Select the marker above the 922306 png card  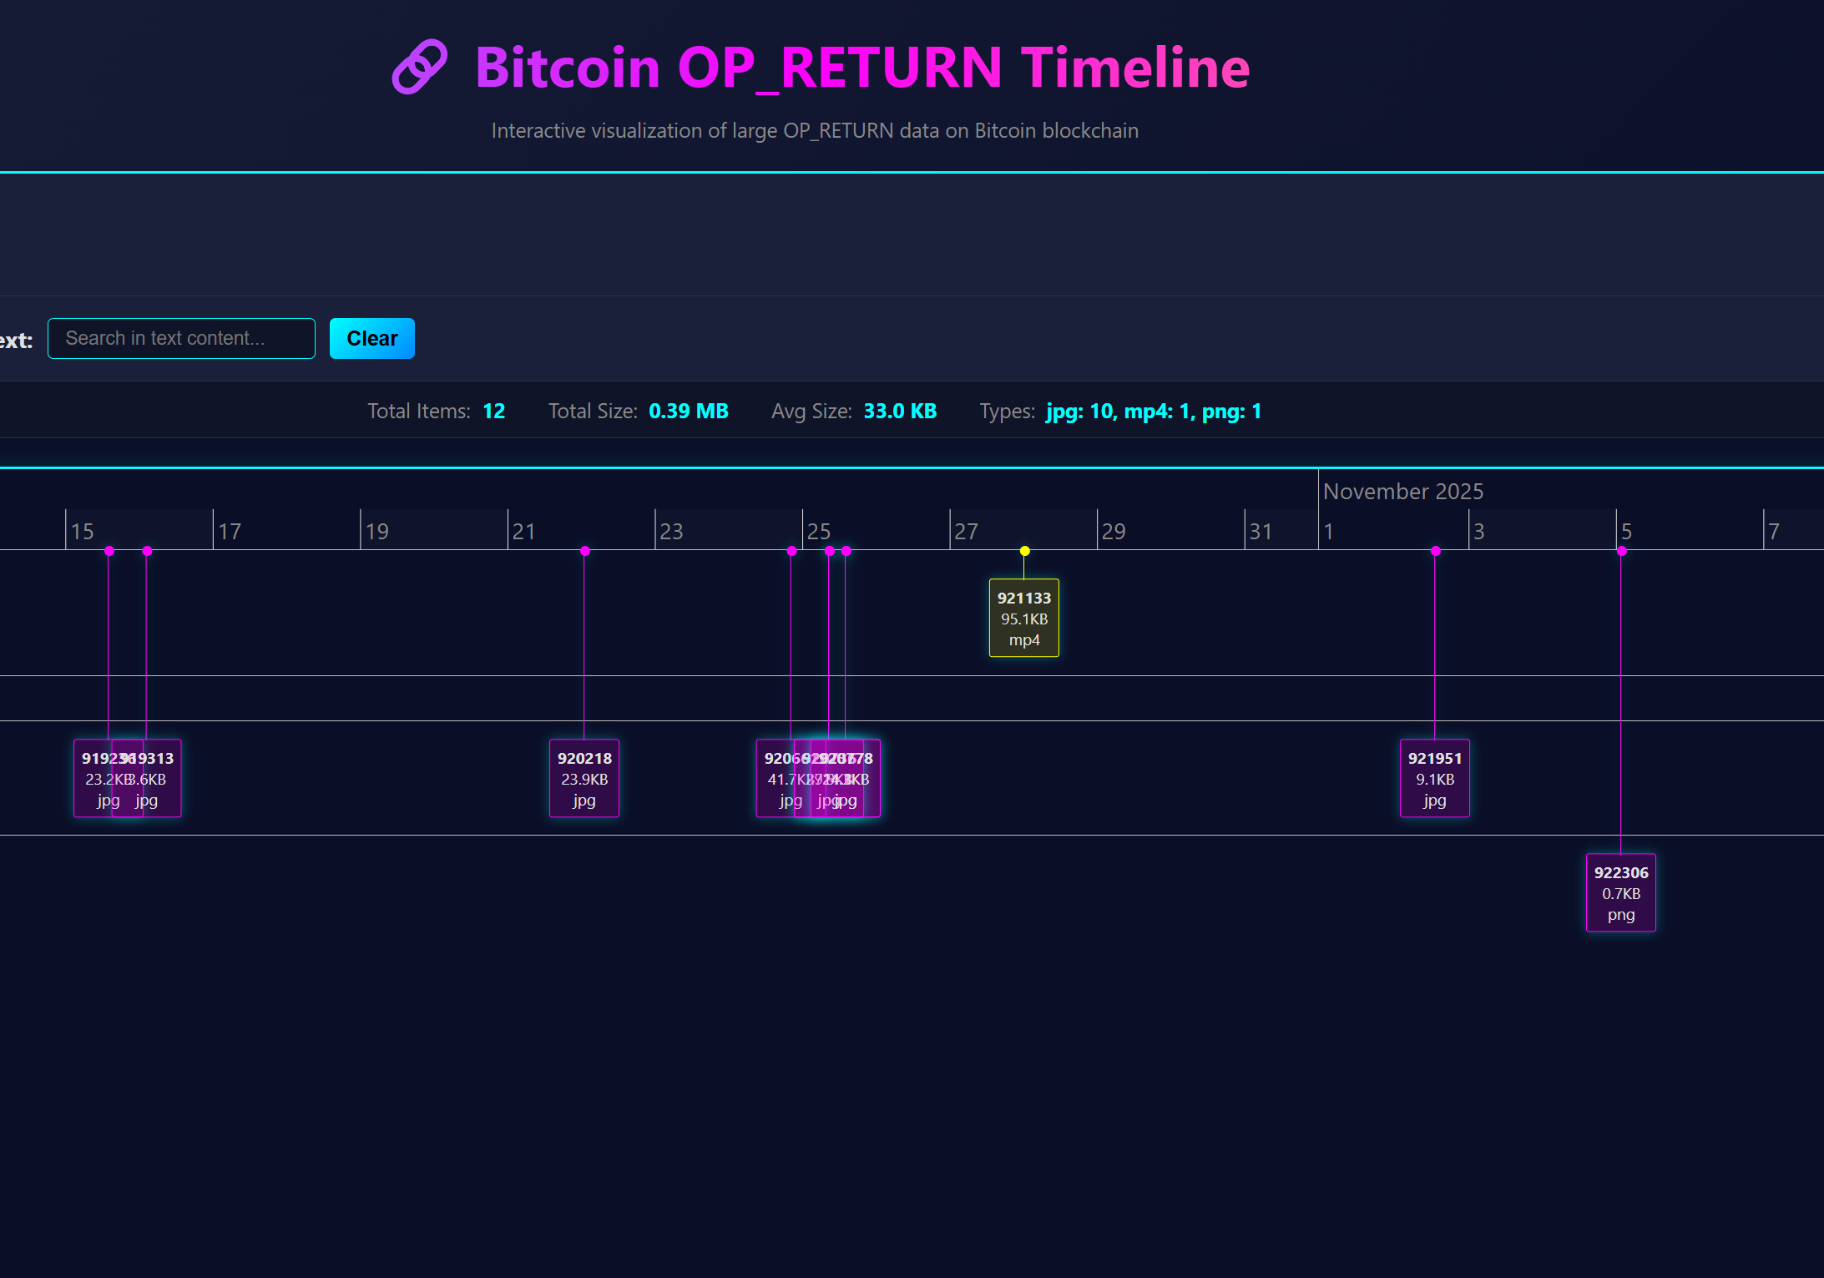(1621, 551)
